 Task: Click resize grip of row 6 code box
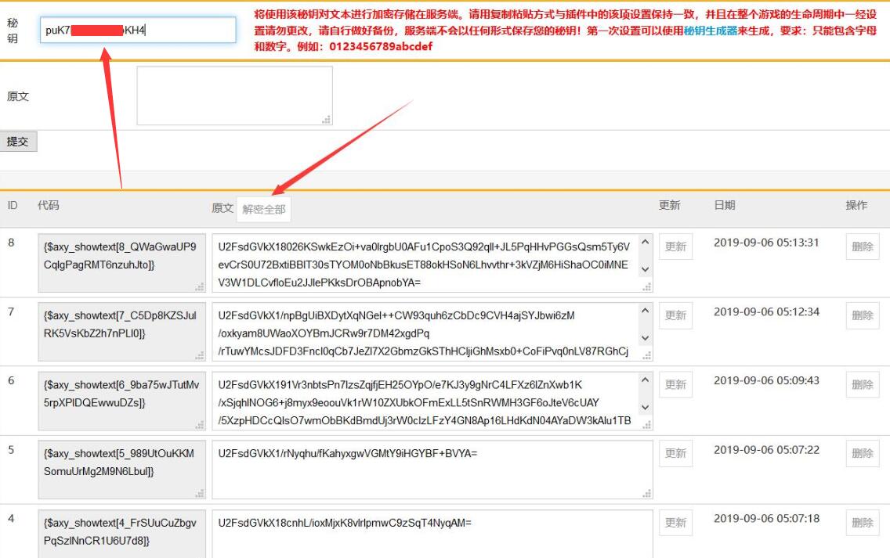pyautogui.click(x=200, y=425)
